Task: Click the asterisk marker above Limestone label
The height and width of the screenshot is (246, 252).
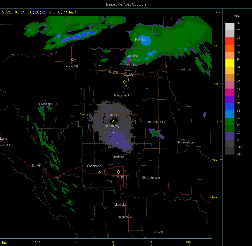Action: 45,101
